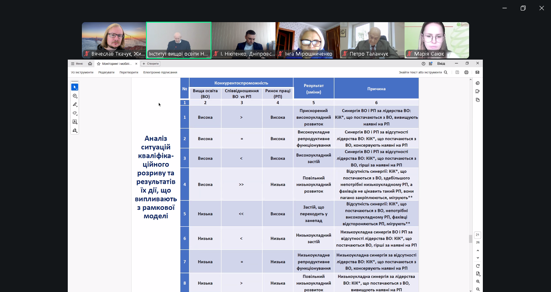Open the Меню hamburger menu
This screenshot has height=292, width=551.
tap(77, 64)
